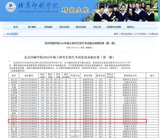Click exam number 100154135700033
The image size is (160, 138).
pos(29,103)
